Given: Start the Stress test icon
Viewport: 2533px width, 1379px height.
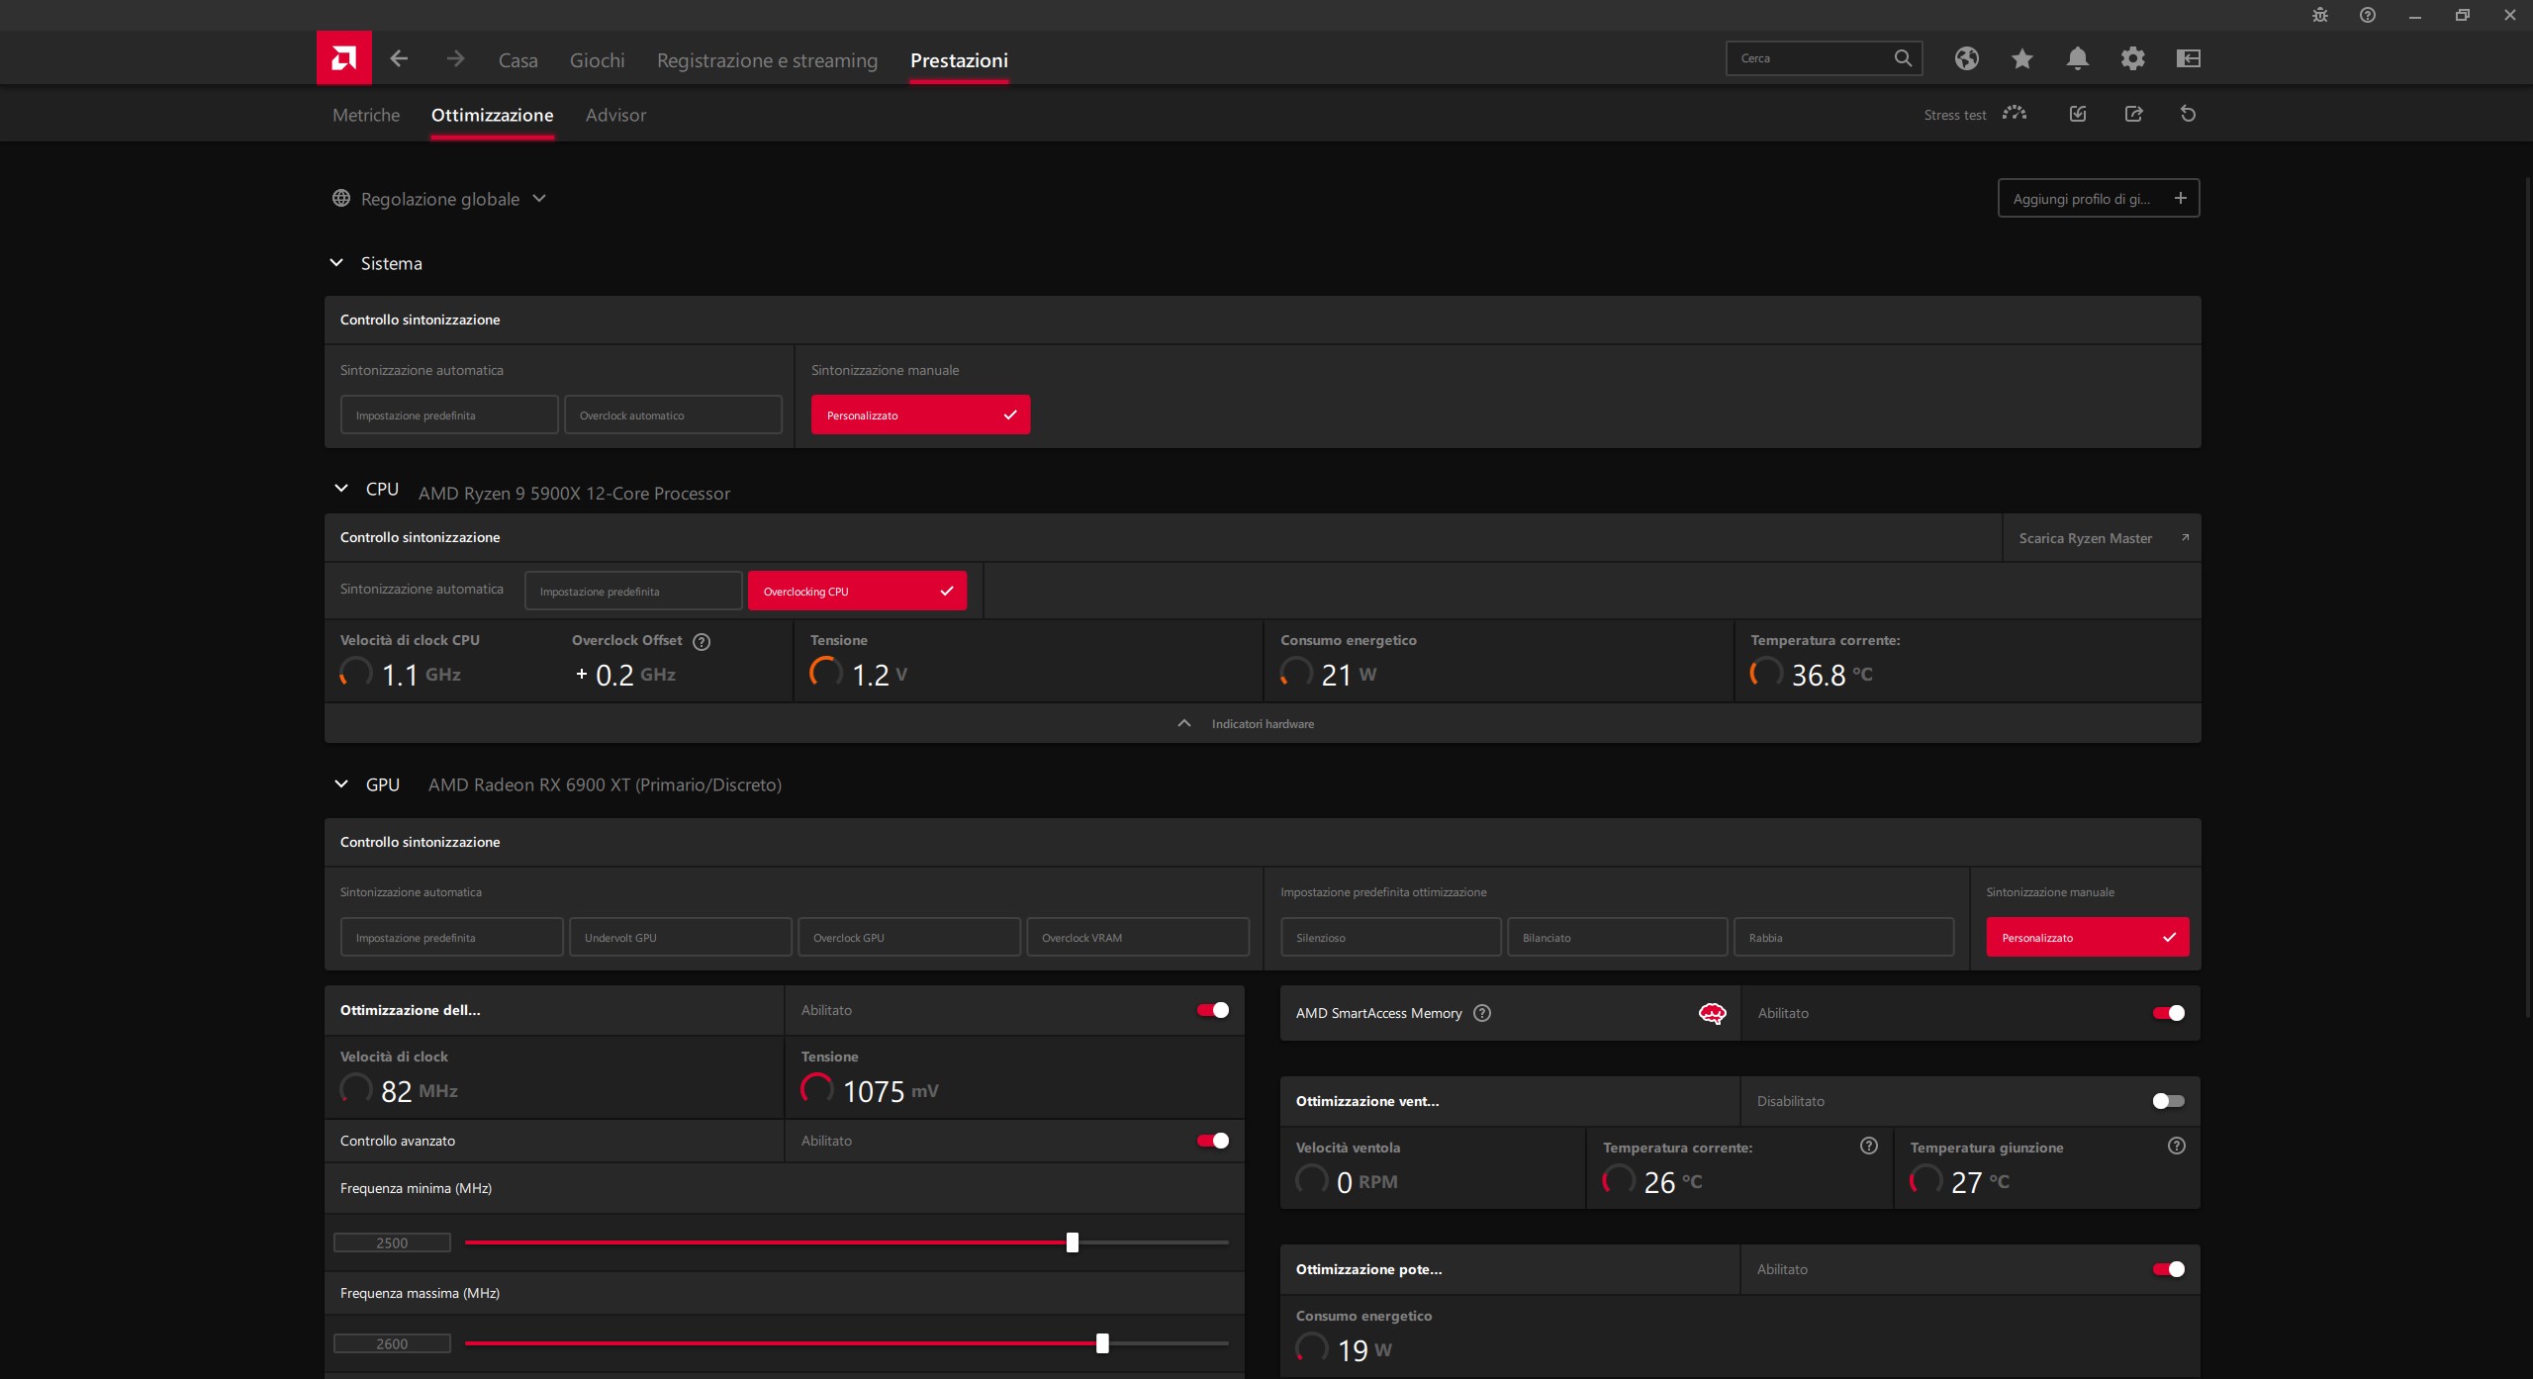Looking at the screenshot, I should [2014, 114].
